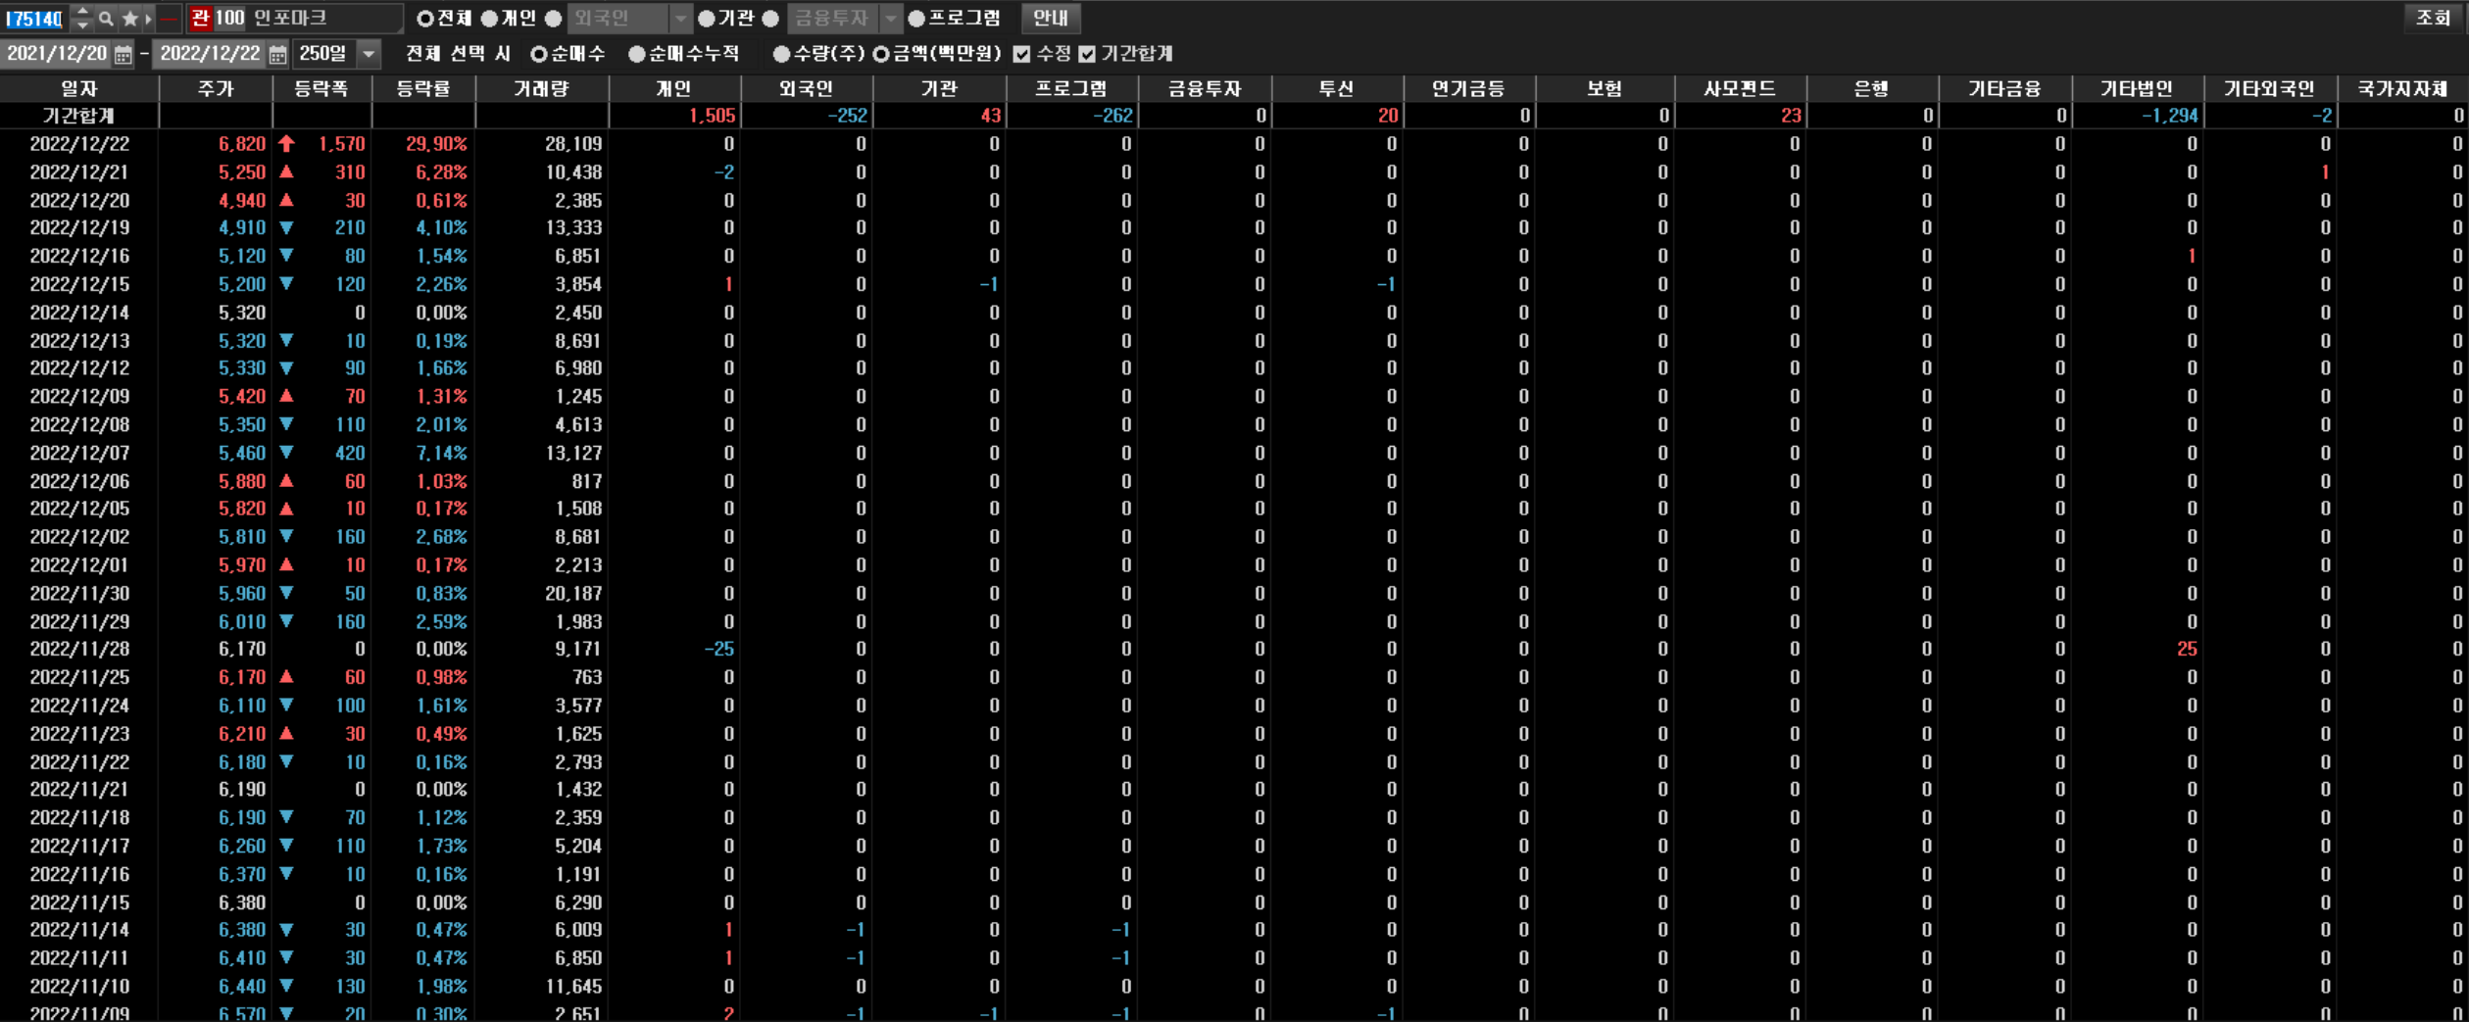The image size is (2469, 1022).
Task: Click the 주가 column header
Action: click(216, 88)
